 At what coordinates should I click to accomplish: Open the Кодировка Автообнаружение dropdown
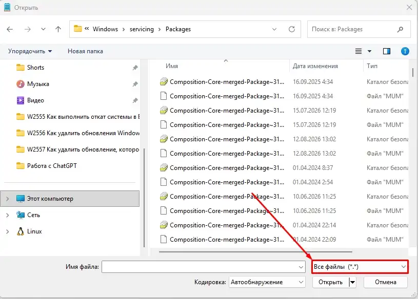tap(267, 282)
